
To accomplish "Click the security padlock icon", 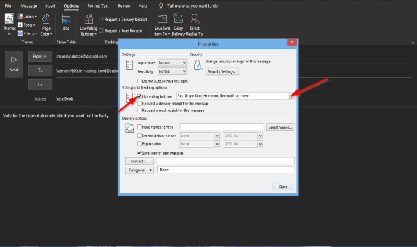I will 198,65.
